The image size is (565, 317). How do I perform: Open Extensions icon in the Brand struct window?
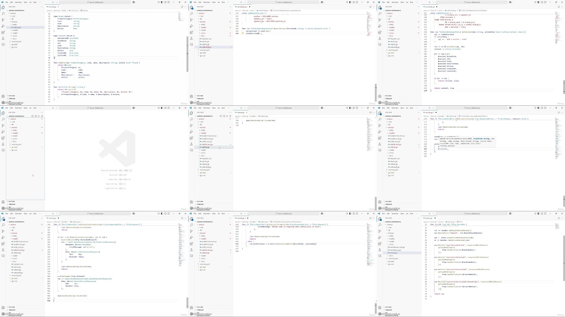[x=3, y=32]
